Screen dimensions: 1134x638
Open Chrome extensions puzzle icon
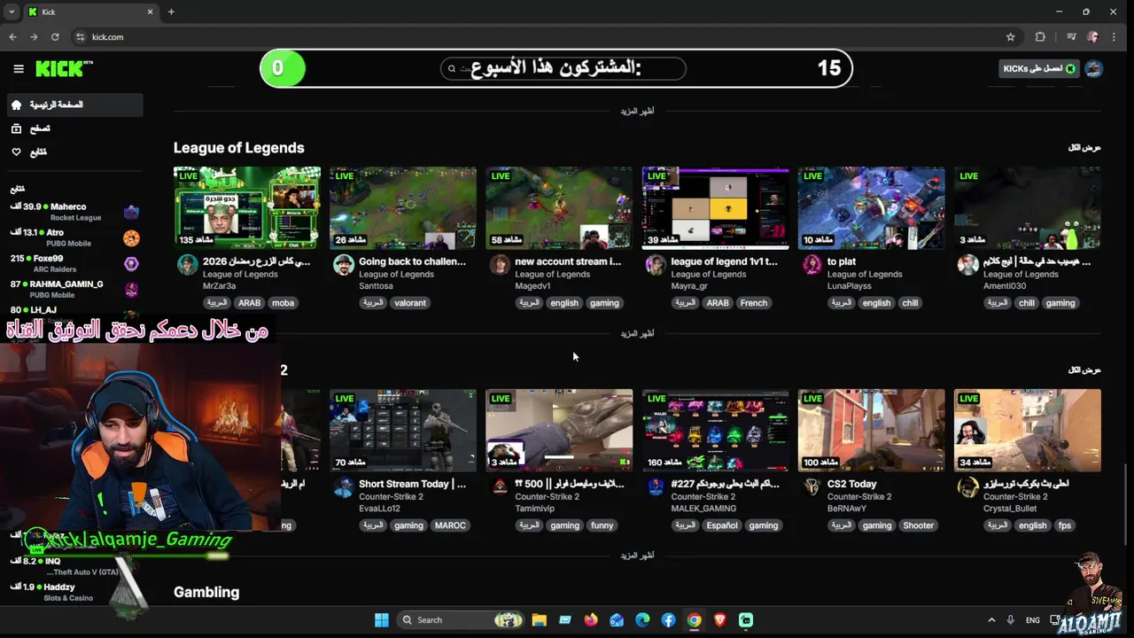[x=1040, y=37]
